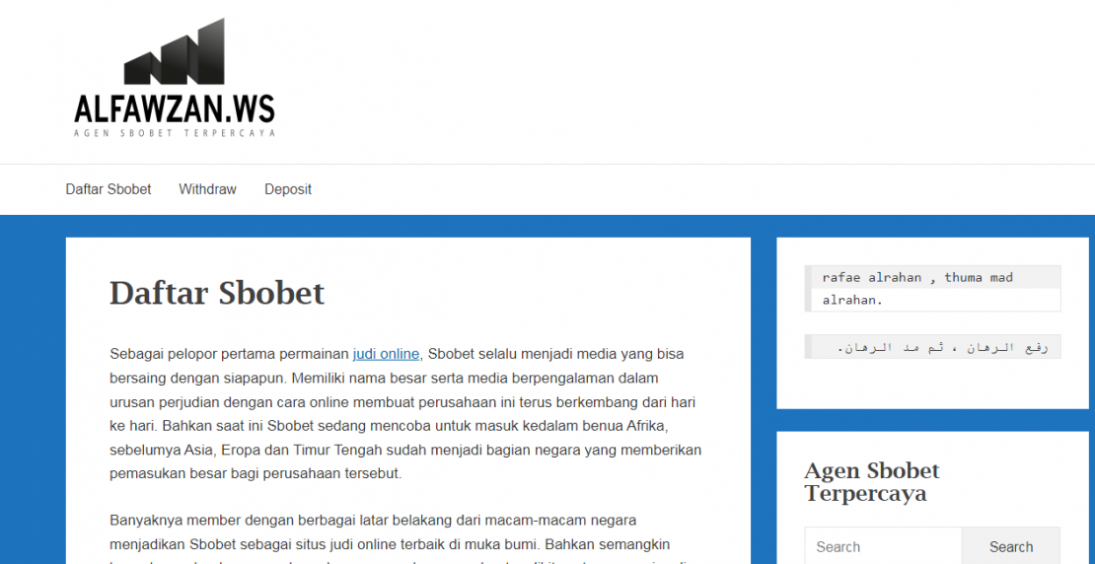Click the Arabic text code block
1095x564 pixels.
tap(932, 347)
